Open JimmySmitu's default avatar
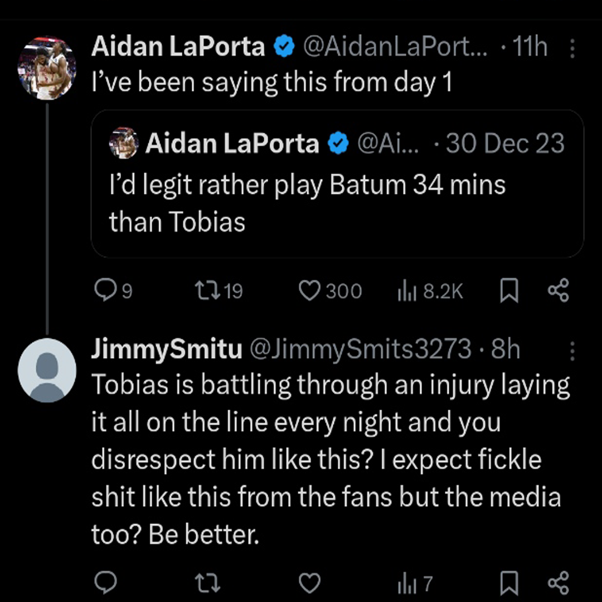This screenshot has height=602, width=602. click(x=47, y=370)
